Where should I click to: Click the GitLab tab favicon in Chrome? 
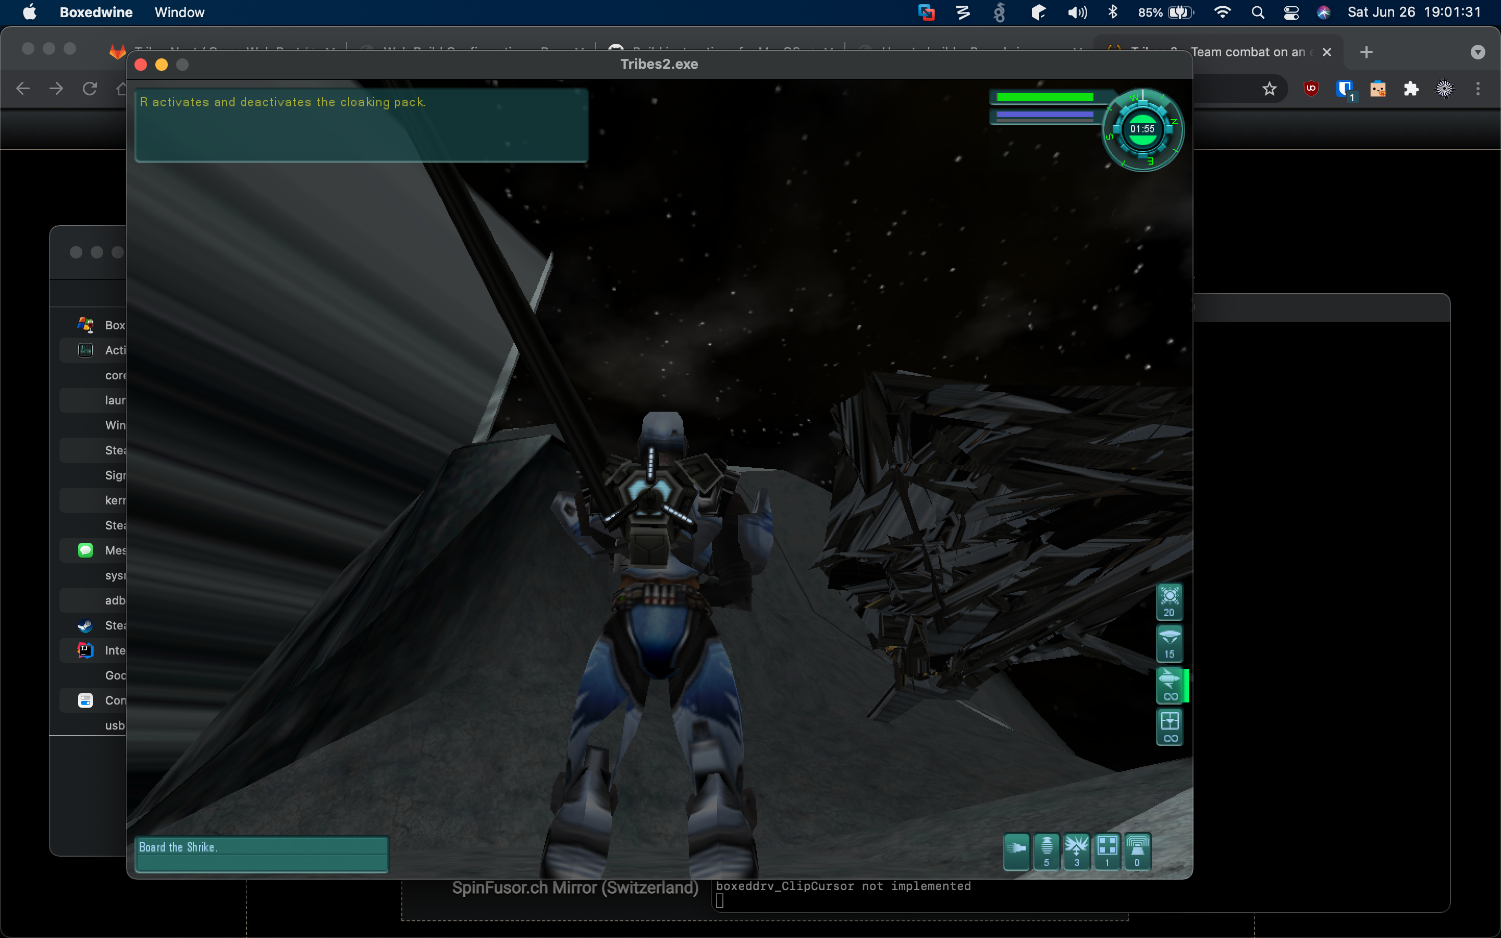coord(117,52)
